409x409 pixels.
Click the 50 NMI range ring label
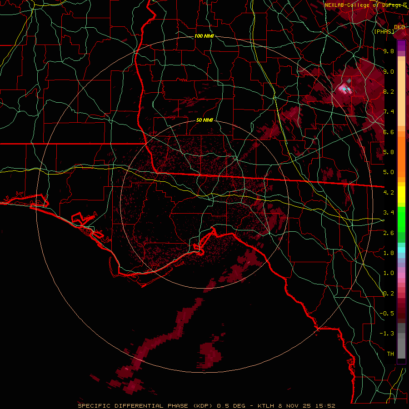point(204,120)
